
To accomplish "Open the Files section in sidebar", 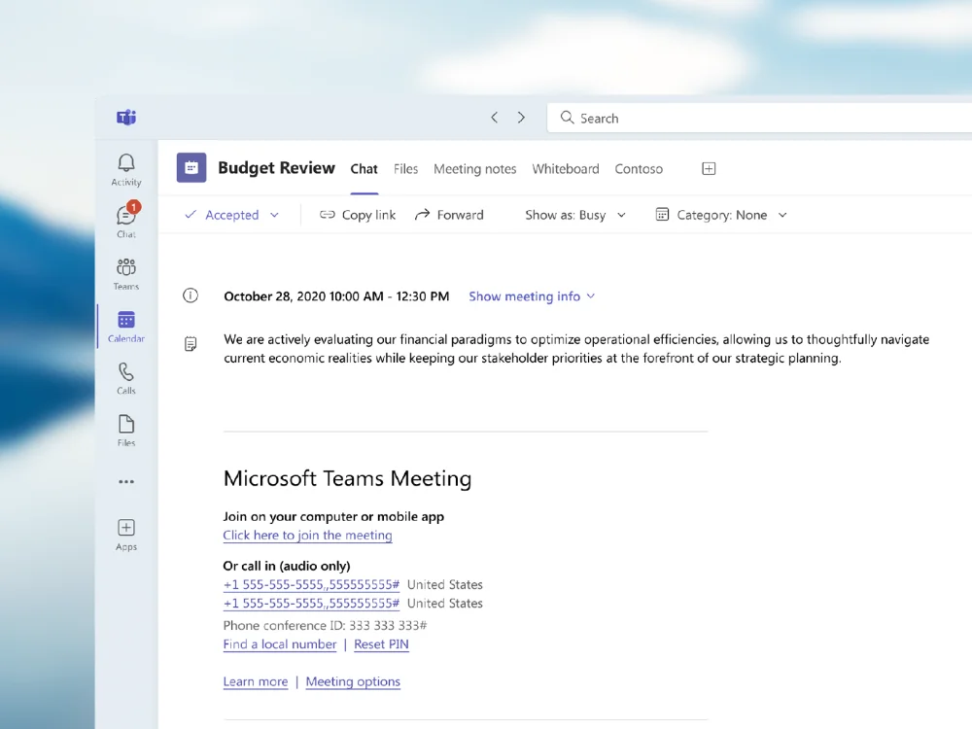I will (125, 431).
